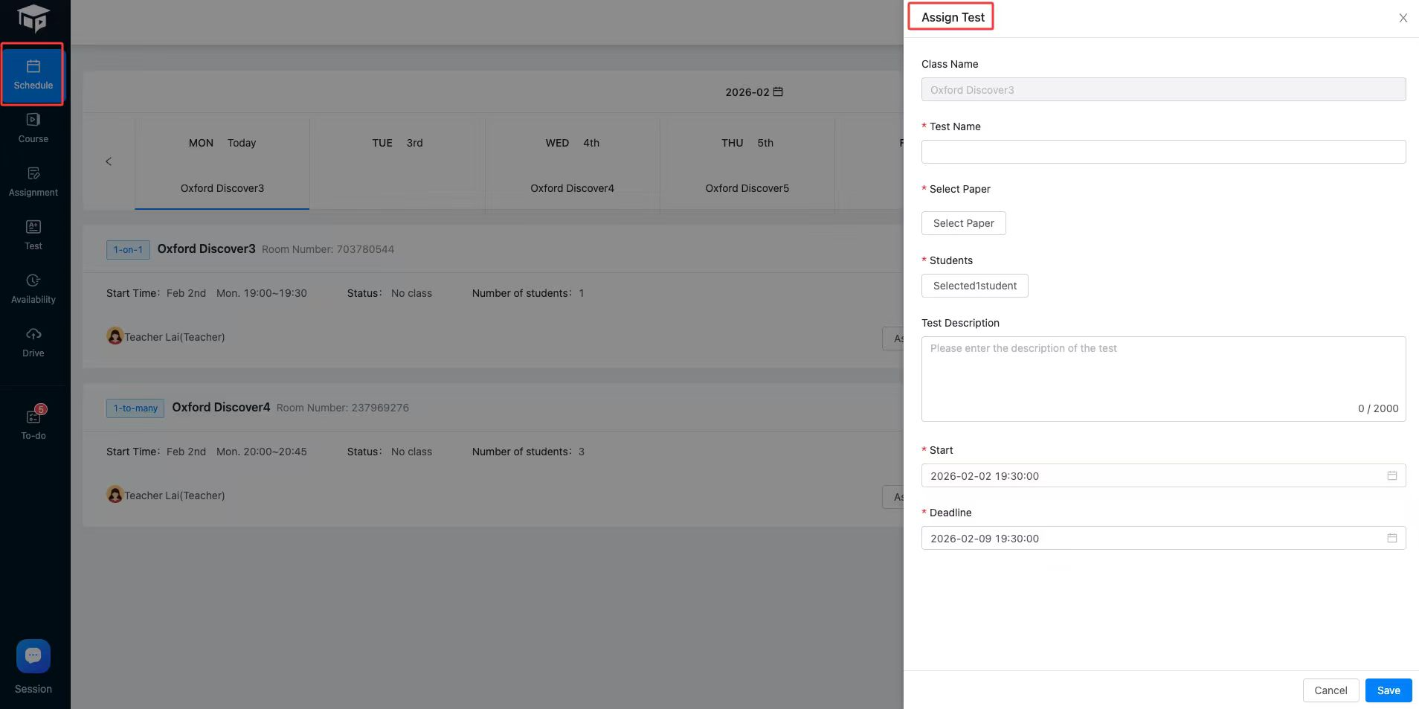
Task: Open the Test sidebar section
Action: coord(33,235)
